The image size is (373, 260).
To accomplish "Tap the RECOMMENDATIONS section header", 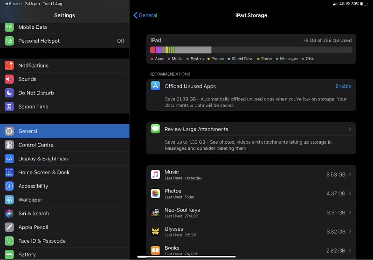I will 170,74.
